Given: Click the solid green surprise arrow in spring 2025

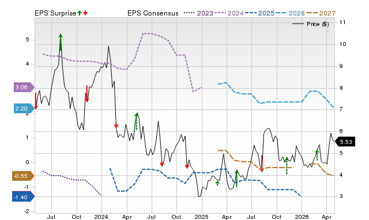Looking at the screenshot, I should (237, 179).
